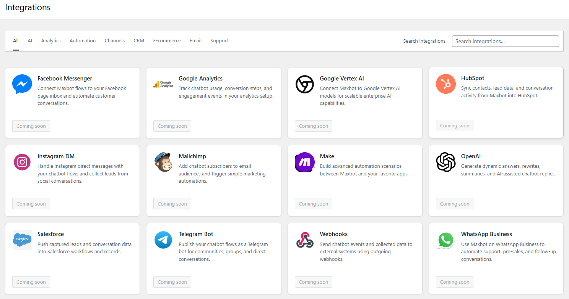
Task: Click the OpenAI logo icon
Action: [446, 162]
